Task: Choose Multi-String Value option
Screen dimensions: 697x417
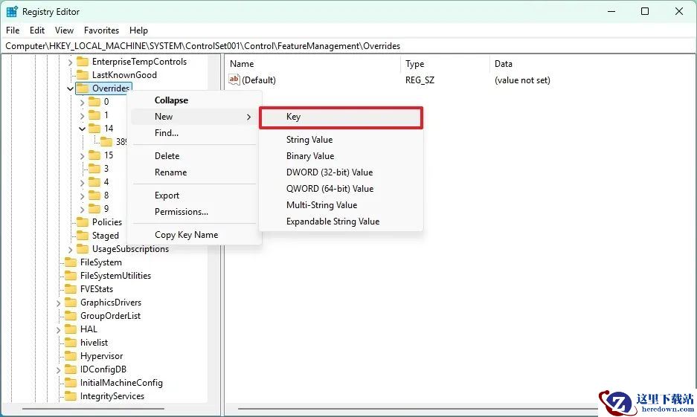Action: coord(341,205)
